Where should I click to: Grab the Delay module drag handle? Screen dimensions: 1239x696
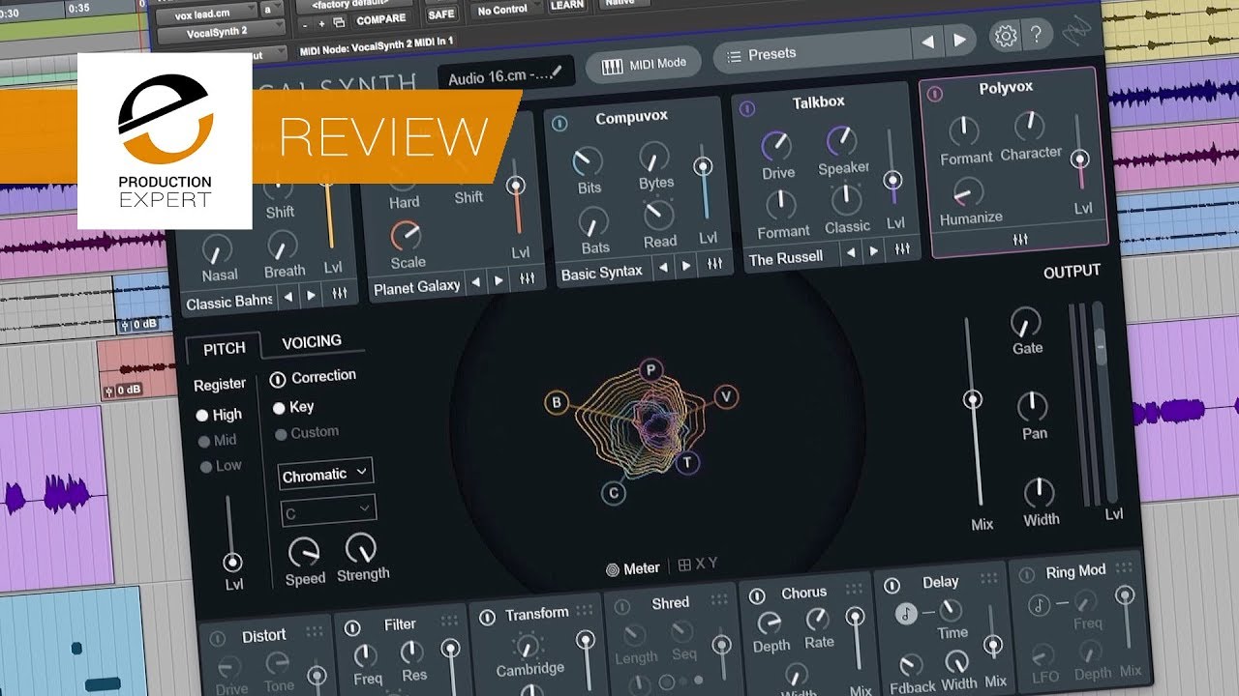point(988,578)
